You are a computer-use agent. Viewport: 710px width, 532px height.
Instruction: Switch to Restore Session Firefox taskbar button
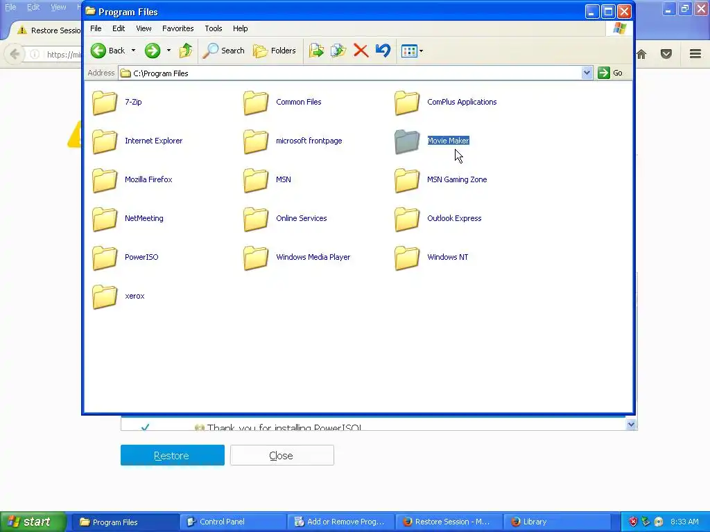449,522
